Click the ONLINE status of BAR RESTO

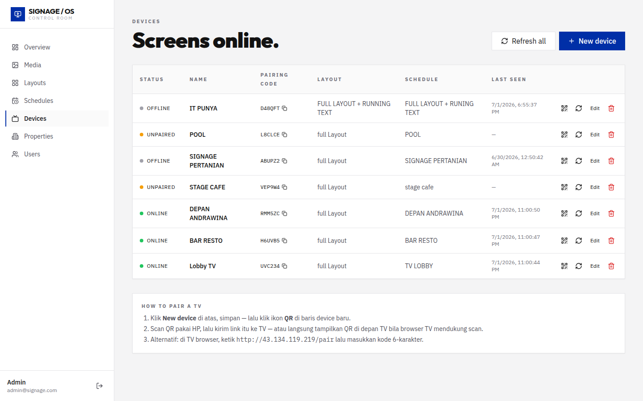pos(154,241)
